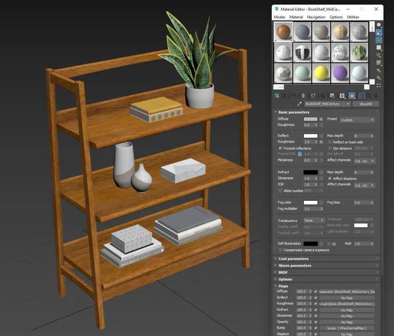The width and height of the screenshot is (394, 336).
Task: Toggle the checkered Background icon in side toolbar
Action: pos(378,40)
